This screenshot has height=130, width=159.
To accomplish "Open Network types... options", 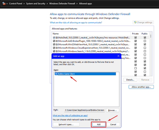I will click(x=66, y=124).
